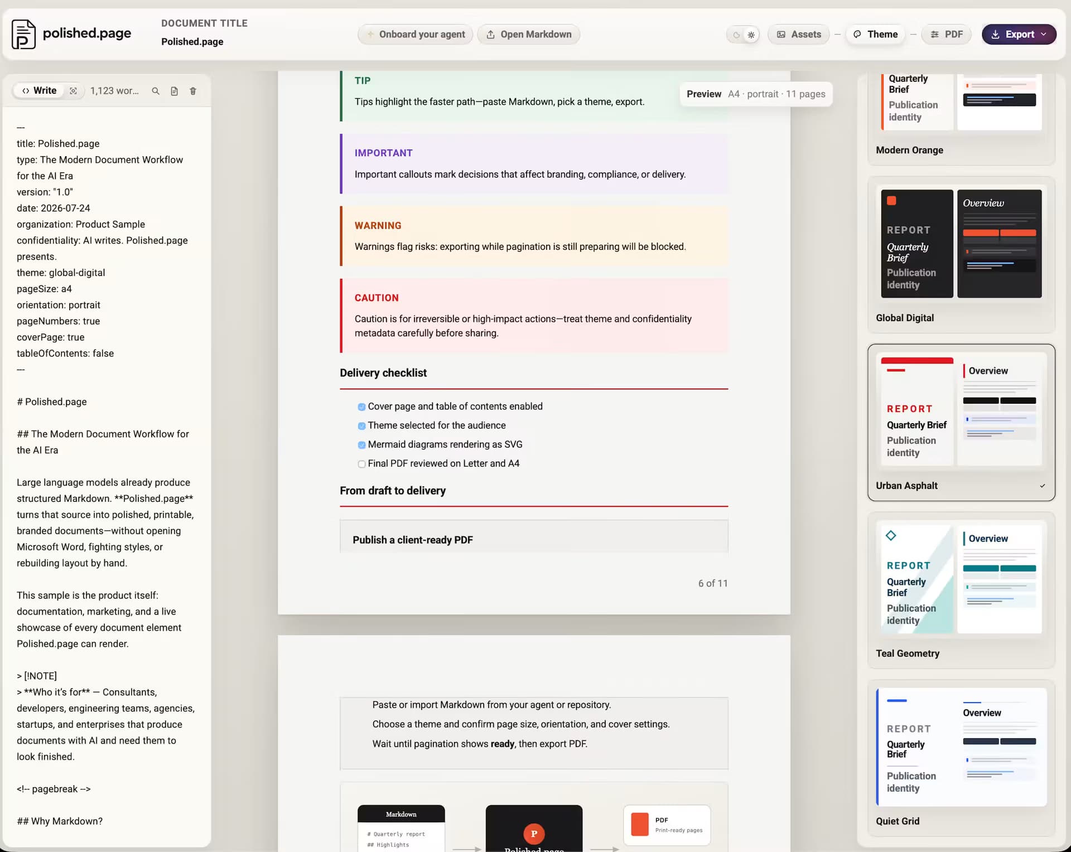Uncheck Cover page and table of contents enabled
The image size is (1071, 852).
coord(361,407)
